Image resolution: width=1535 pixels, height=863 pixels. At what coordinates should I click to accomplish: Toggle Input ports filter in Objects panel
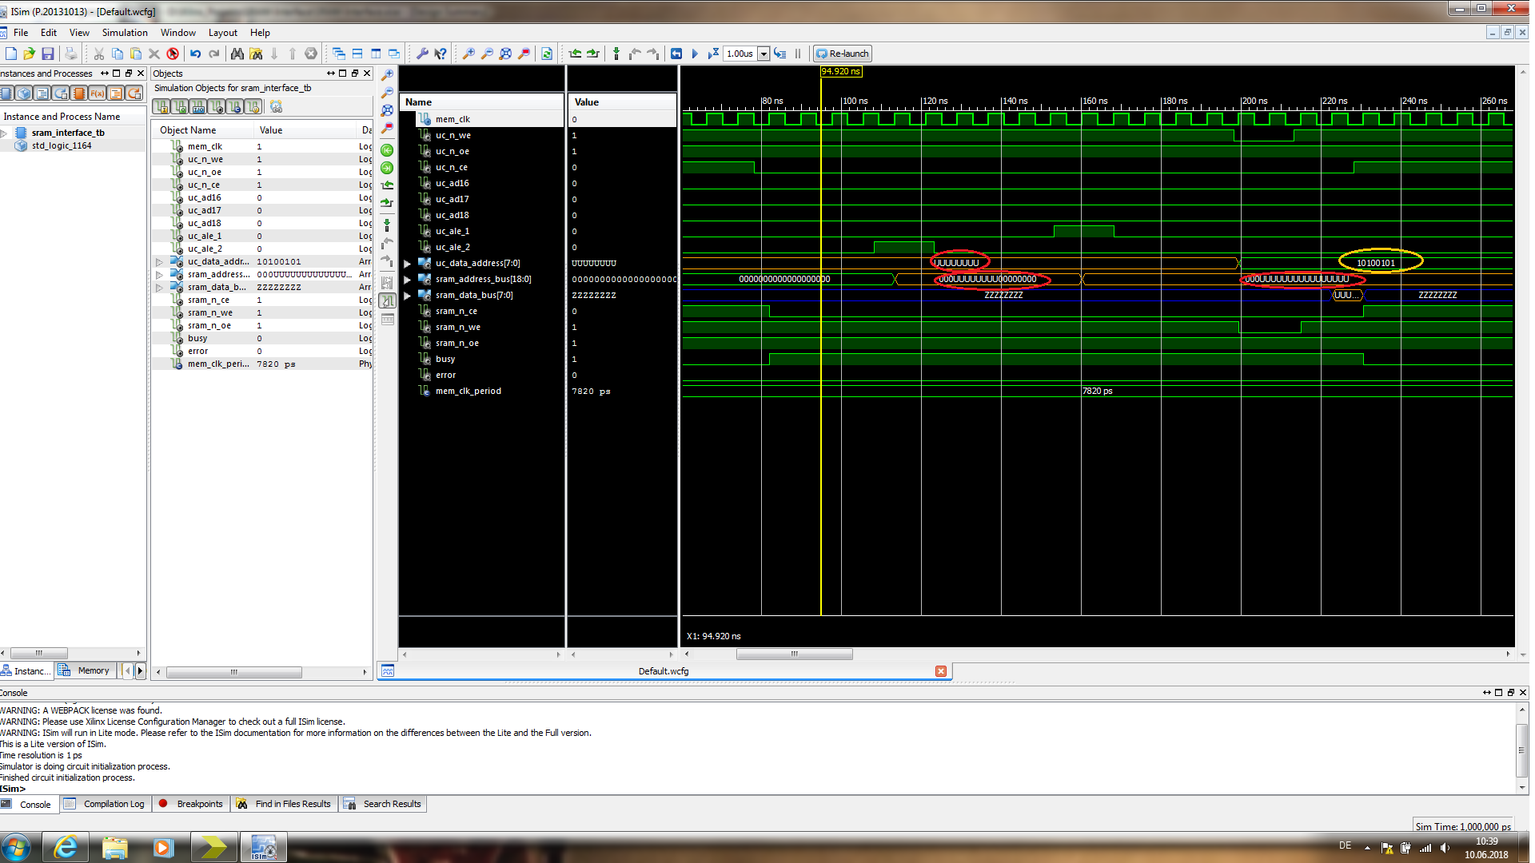pos(161,107)
